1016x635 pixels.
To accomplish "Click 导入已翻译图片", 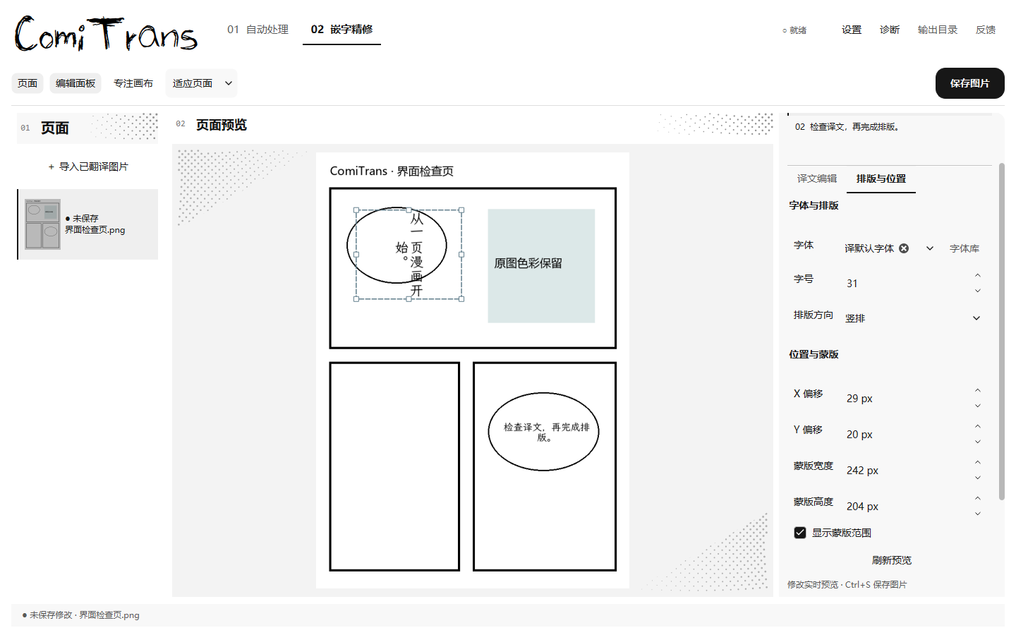I will click(88, 167).
